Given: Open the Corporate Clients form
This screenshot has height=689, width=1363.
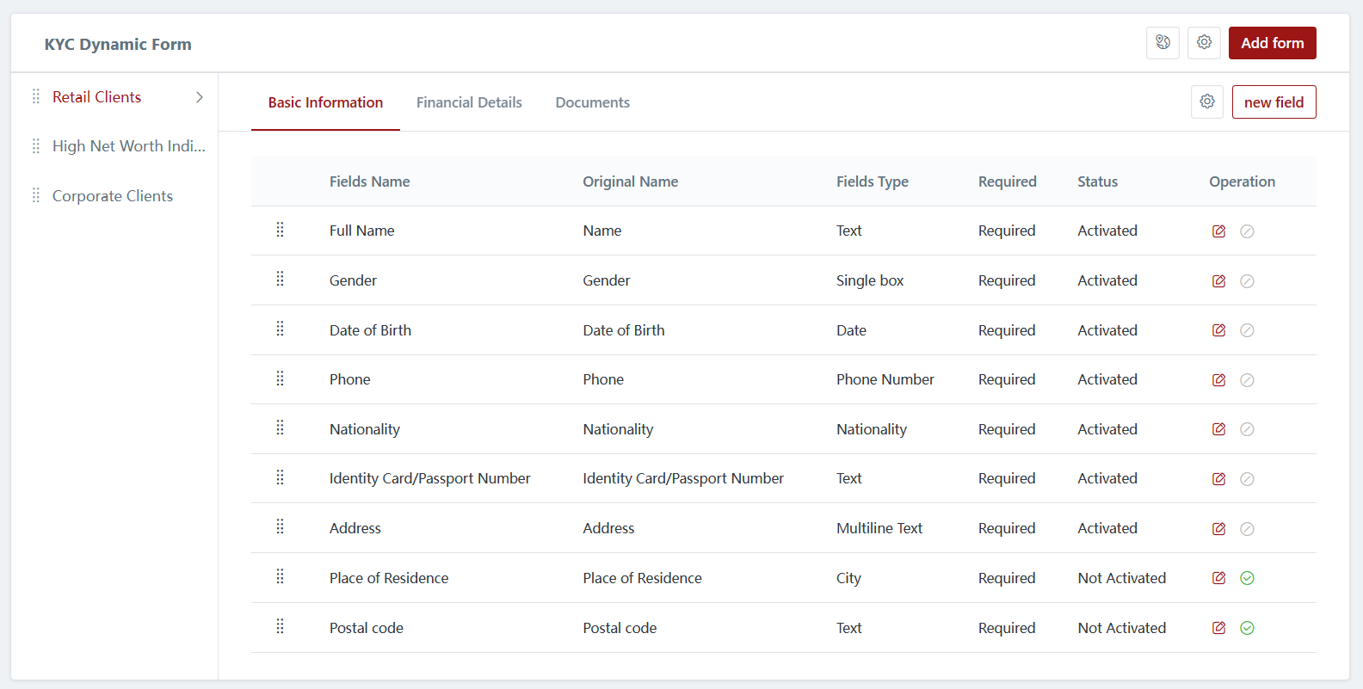Looking at the screenshot, I should click(x=113, y=196).
